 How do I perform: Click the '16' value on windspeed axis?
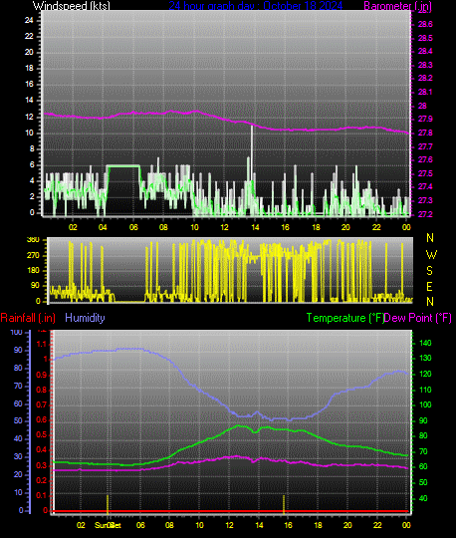(29, 84)
